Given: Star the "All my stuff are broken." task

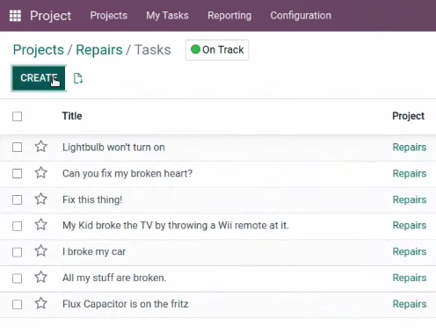Looking at the screenshot, I should tap(41, 277).
